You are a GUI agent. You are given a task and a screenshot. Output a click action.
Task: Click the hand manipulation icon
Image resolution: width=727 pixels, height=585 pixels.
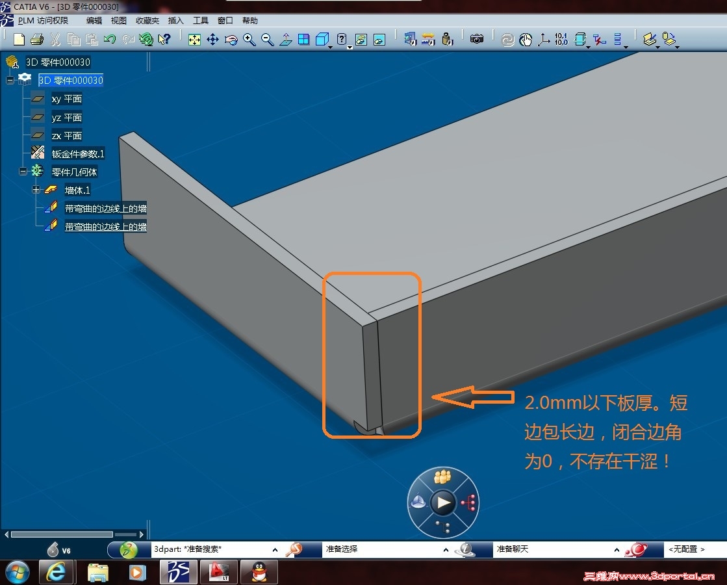[526, 40]
